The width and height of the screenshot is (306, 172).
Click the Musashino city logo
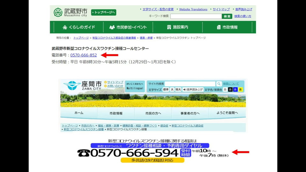pyautogui.click(x=70, y=12)
